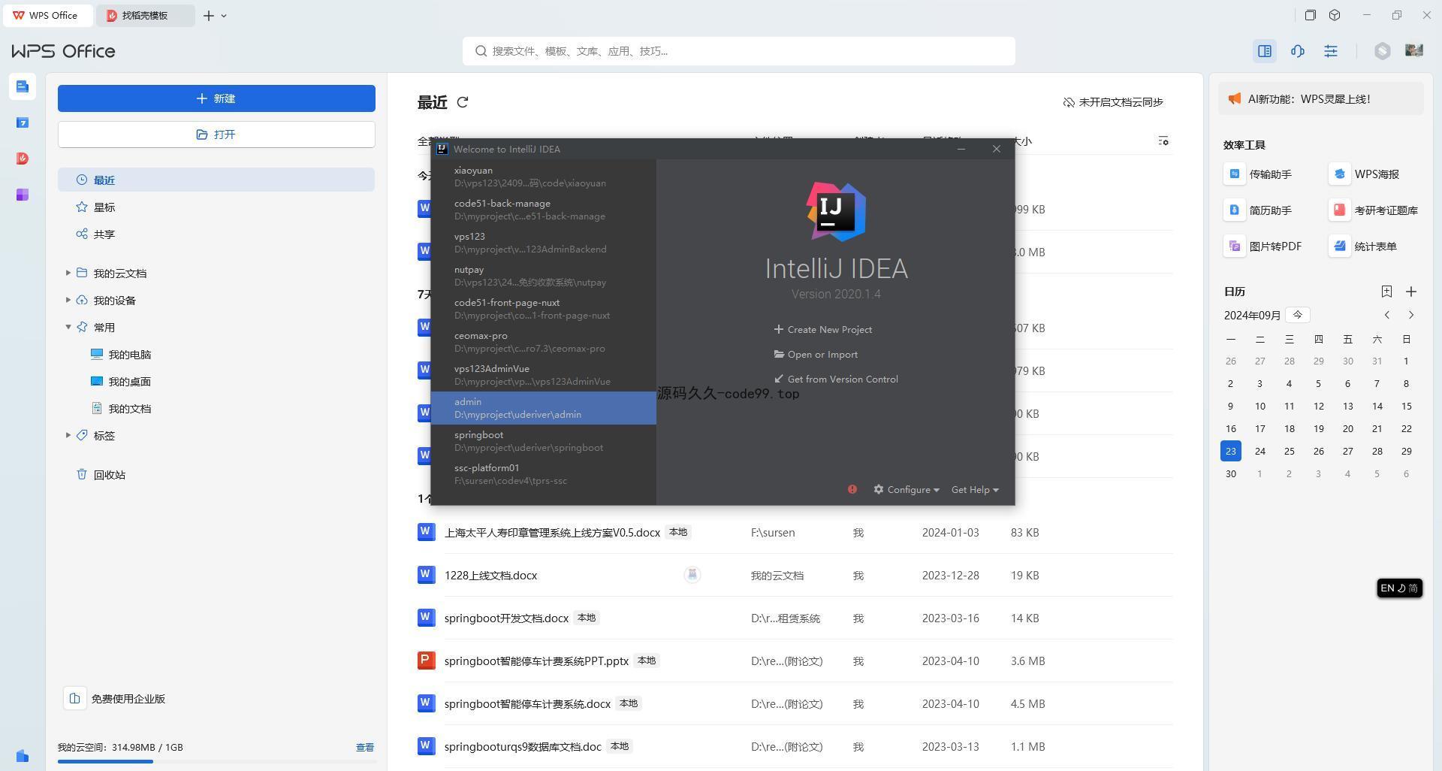This screenshot has height=771, width=1442.
Task: Expand 我的云文档 tree node
Action: click(68, 273)
